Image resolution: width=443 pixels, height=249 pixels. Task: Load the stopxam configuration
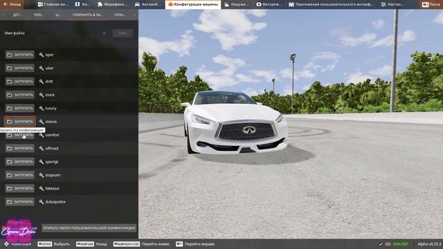click(x=20, y=175)
